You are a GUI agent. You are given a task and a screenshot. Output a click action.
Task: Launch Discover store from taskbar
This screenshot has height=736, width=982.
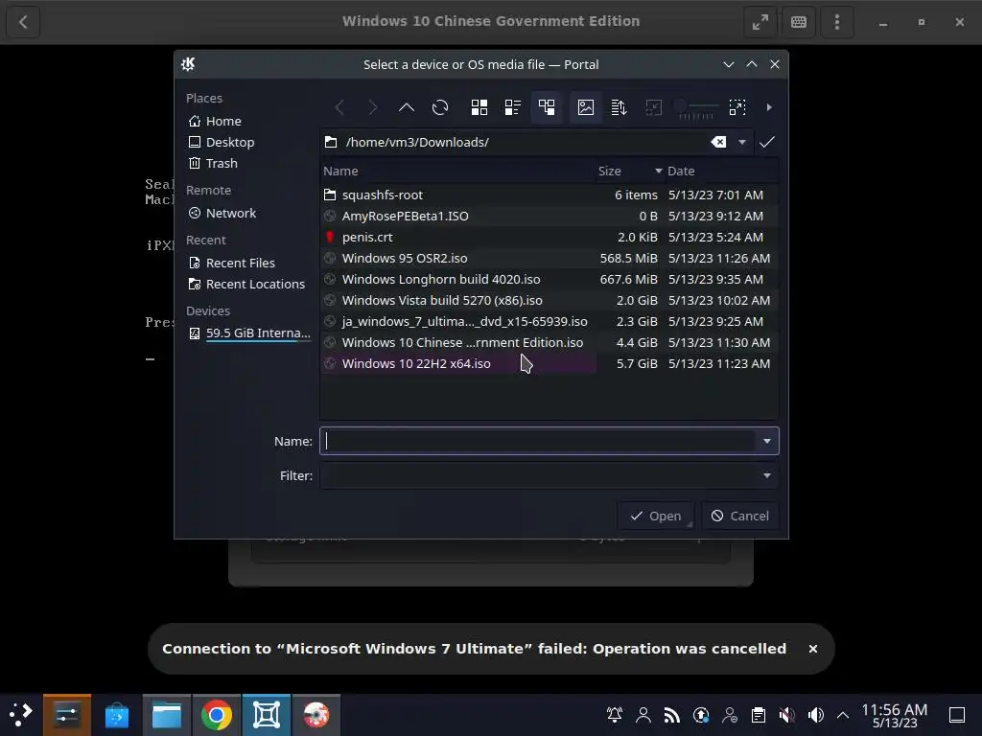(117, 715)
